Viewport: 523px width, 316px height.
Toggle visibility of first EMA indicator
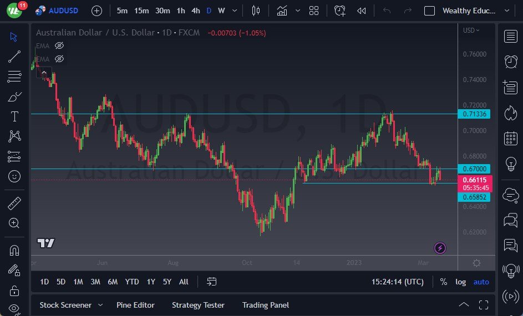point(59,45)
